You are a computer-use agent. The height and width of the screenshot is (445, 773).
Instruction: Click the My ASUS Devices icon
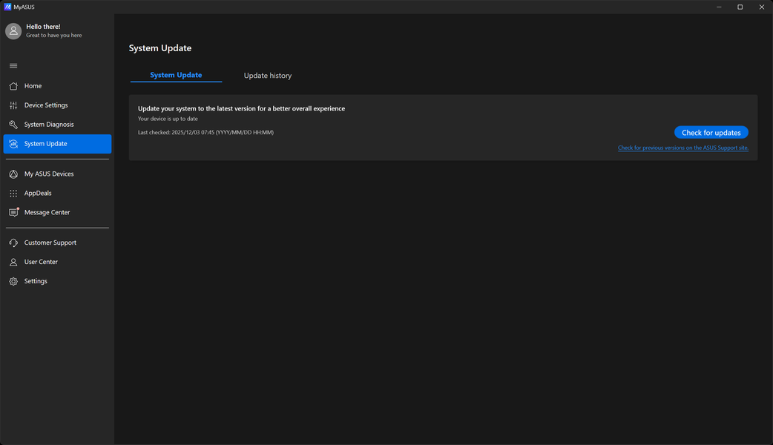pos(13,174)
